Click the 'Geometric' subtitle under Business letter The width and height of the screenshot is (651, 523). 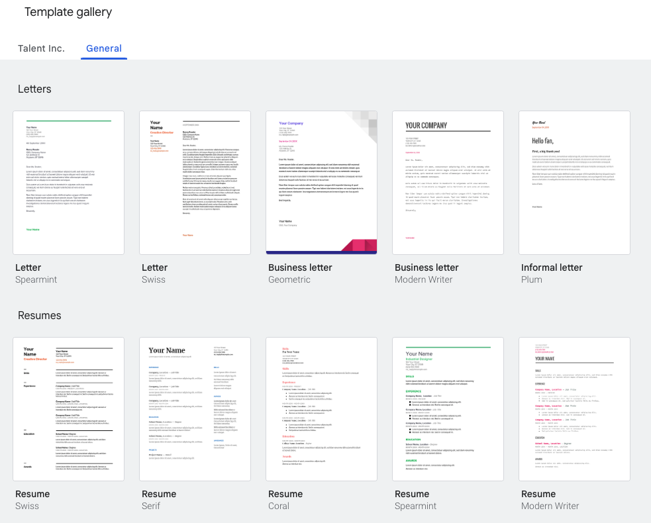click(x=289, y=279)
